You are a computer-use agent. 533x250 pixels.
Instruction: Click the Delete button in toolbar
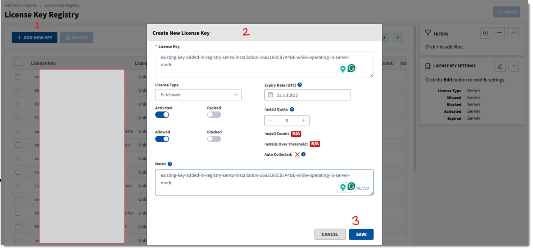(x=77, y=38)
